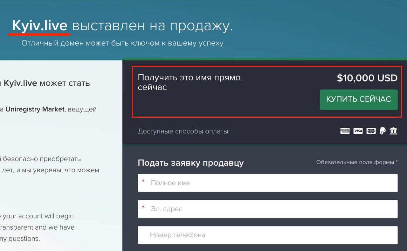The image size is (407, 251).
Task: Click the MasterCard payment icon
Action: (371, 131)
